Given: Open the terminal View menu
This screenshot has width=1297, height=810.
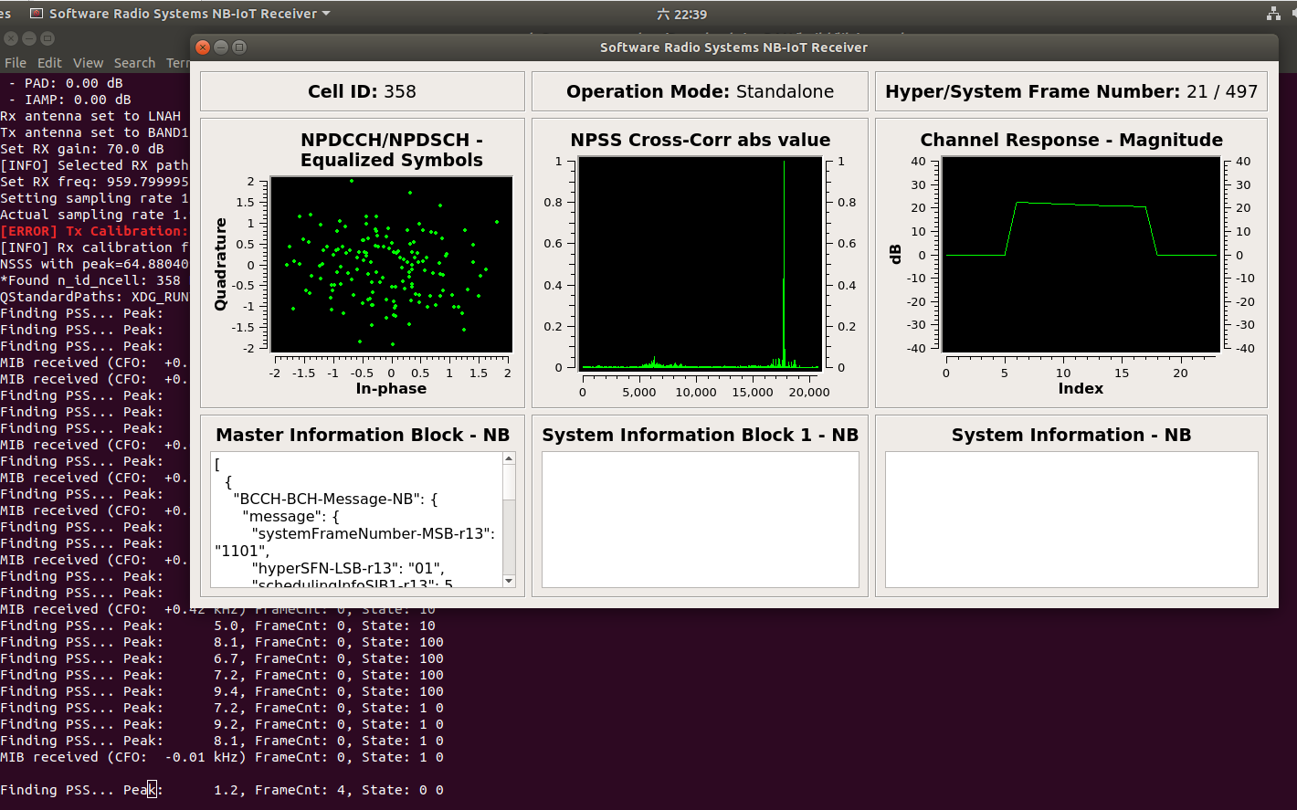Looking at the screenshot, I should (88, 63).
